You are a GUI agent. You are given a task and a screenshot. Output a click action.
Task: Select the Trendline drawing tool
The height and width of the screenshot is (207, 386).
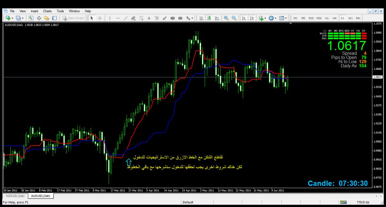(125, 18)
